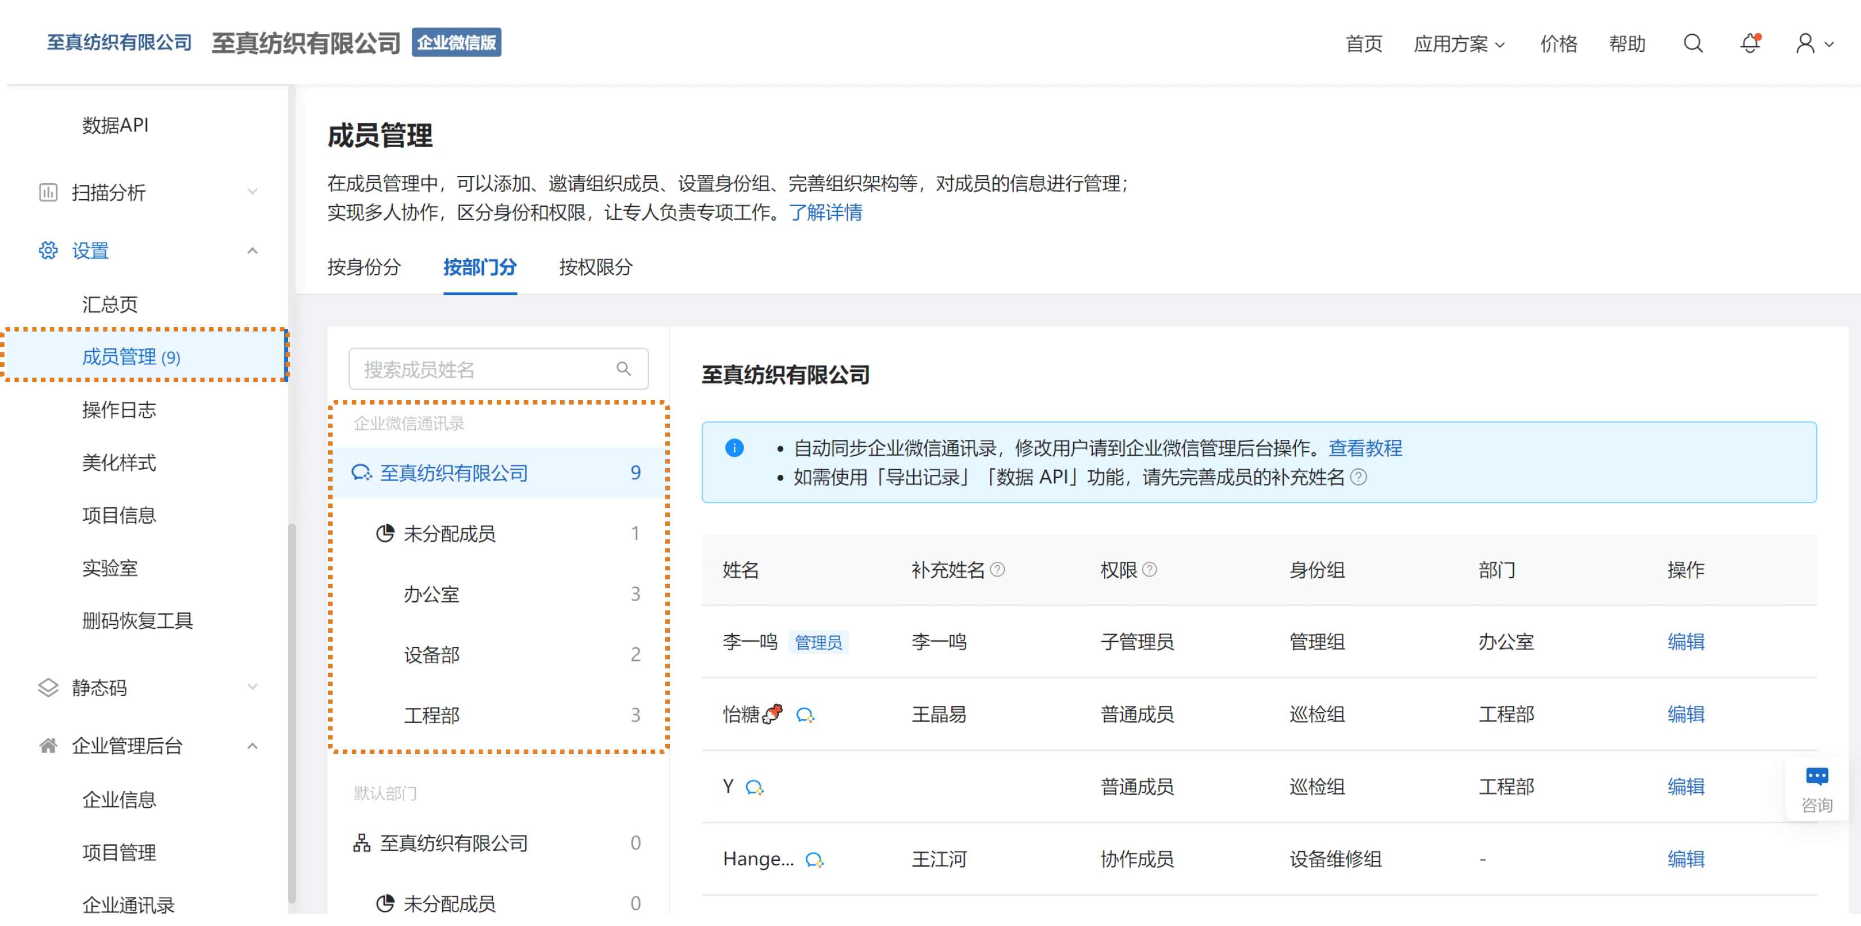Open 美化样式 in sidebar
Screen dimensions: 1861x926
click(119, 462)
